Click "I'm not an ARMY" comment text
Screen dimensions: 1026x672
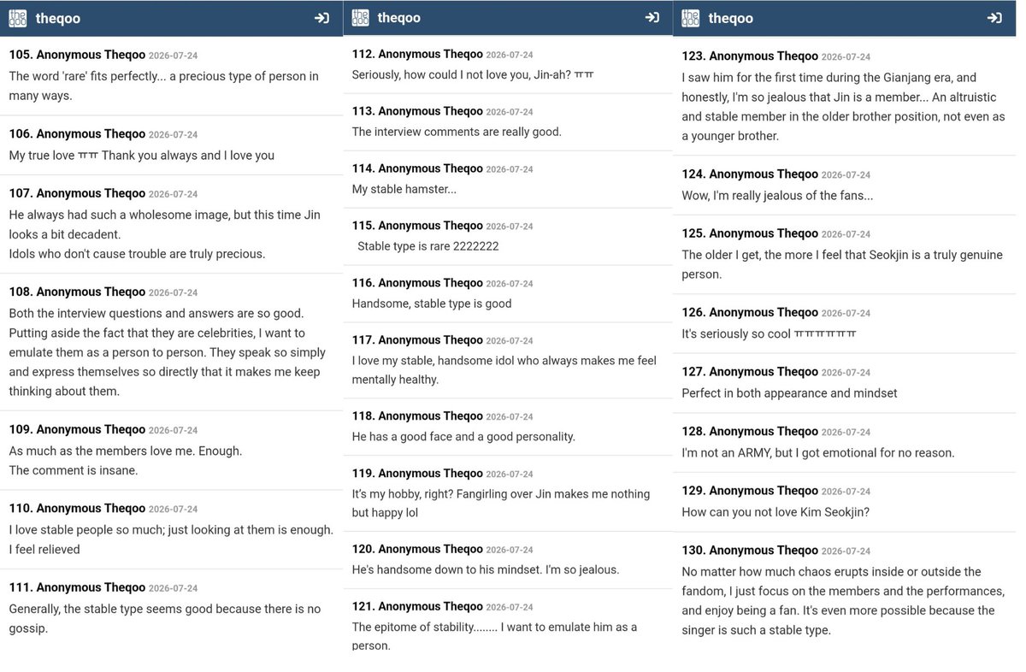point(818,453)
